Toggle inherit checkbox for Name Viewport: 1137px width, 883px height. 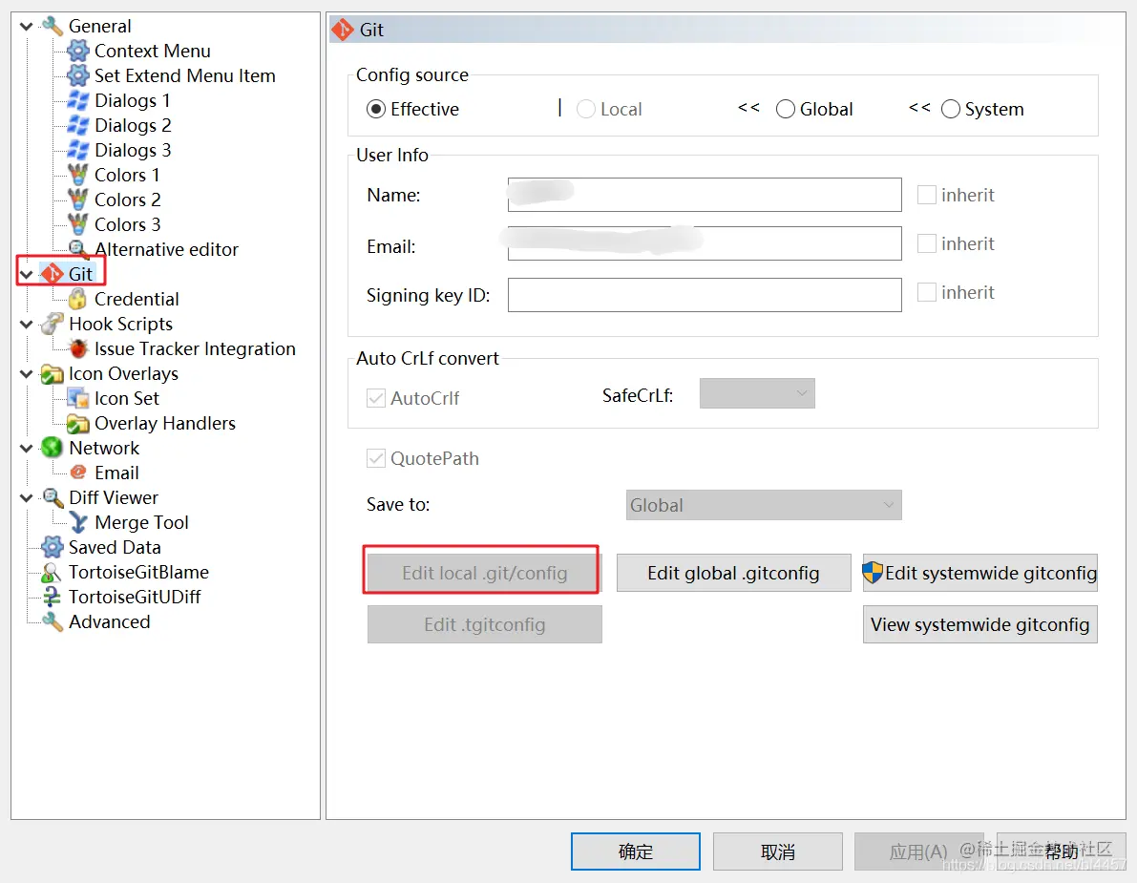pos(927,195)
